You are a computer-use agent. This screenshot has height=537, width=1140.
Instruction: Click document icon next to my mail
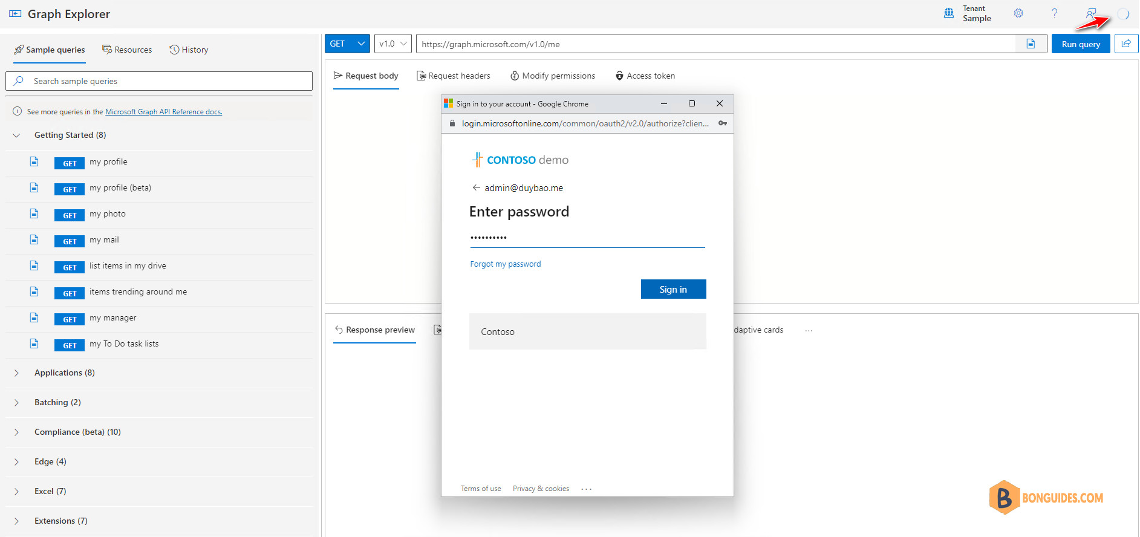pos(34,239)
